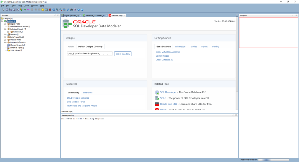Select the arrow pointer tool in toolbar
299x162 pixels.
click(3, 10)
